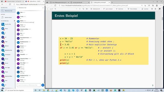Screen dimensions: 164x92
Task: Open right browser settings ellipsis menu
Action: point(161,5)
